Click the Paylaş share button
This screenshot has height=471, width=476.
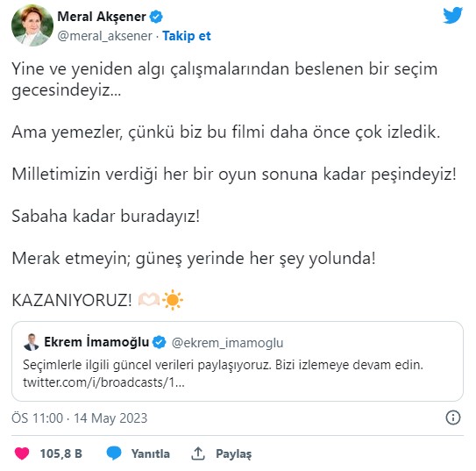pyautogui.click(x=234, y=454)
